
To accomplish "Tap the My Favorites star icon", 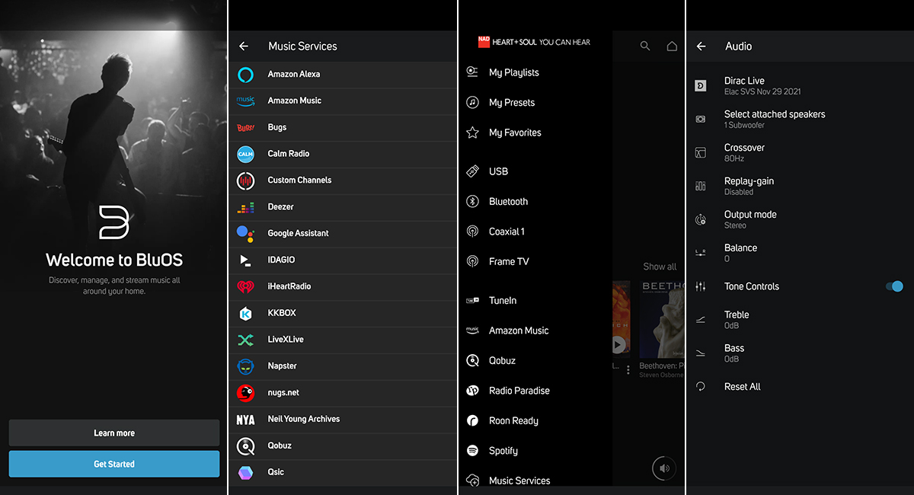I will click(472, 133).
